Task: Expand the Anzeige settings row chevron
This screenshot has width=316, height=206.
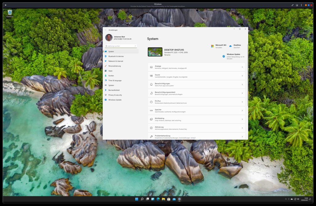Action: (x=242, y=67)
